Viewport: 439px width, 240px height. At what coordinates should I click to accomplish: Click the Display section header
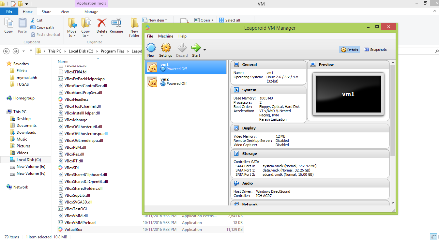310,128
